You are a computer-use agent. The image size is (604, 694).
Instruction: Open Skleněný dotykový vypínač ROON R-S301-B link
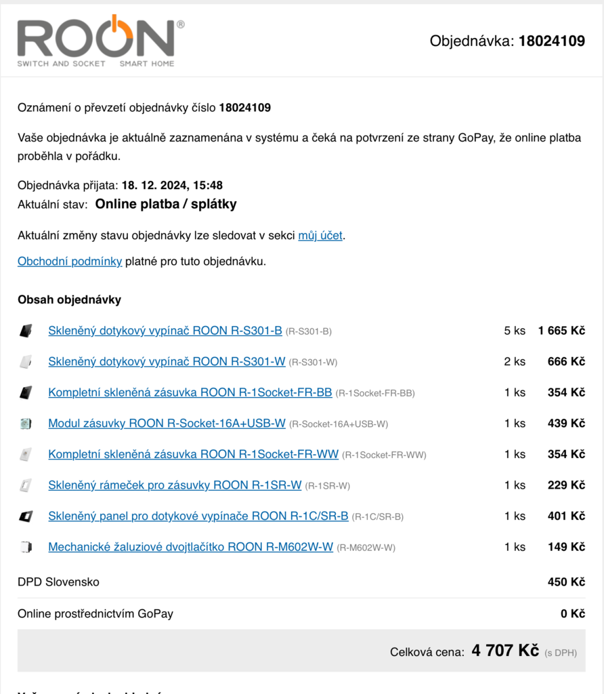[165, 331]
